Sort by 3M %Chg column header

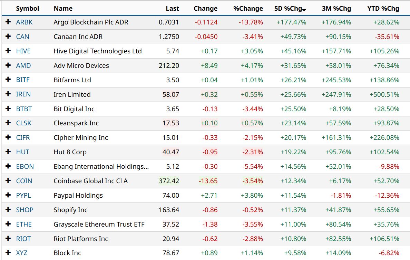coord(336,9)
